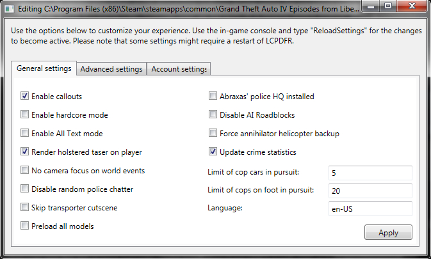Toggle Disable AI Roadblocks
Screen dimensions: 431x259
coord(213,115)
